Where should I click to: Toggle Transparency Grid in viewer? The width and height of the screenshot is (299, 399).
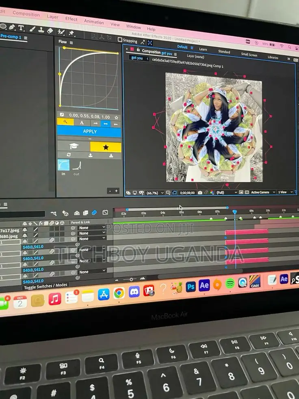pyautogui.click(x=247, y=192)
